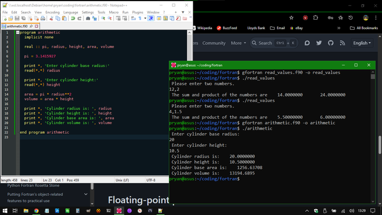
Task: Paste clipboard using Notepad++ toolbar icon
Action: pos(64,19)
